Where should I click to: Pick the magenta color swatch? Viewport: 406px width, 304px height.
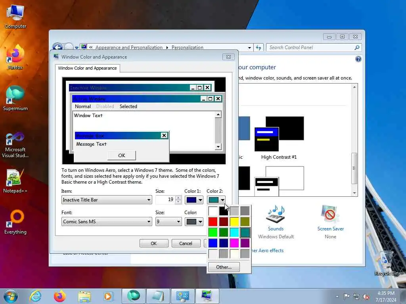234,243
